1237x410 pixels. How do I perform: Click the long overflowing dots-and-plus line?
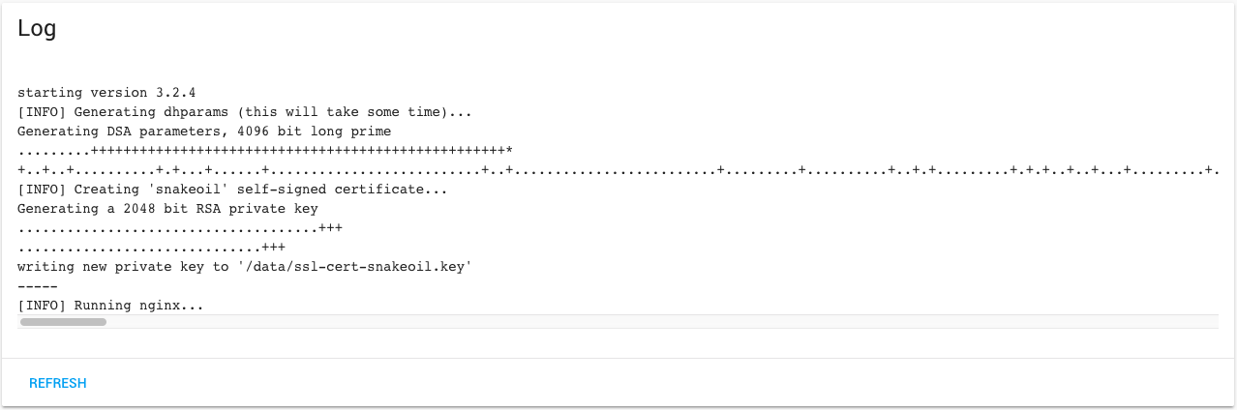[x=618, y=170]
